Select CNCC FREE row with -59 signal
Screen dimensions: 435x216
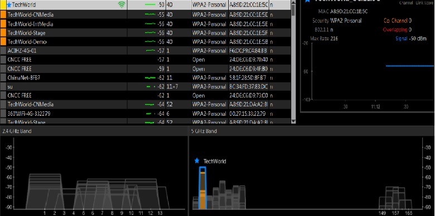click(x=146, y=68)
